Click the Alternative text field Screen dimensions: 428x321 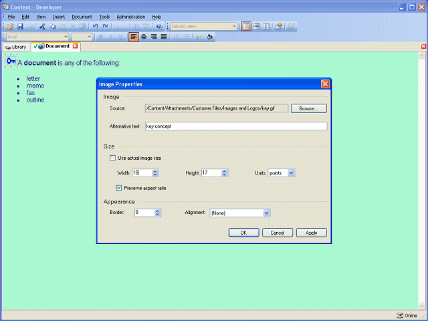click(236, 126)
